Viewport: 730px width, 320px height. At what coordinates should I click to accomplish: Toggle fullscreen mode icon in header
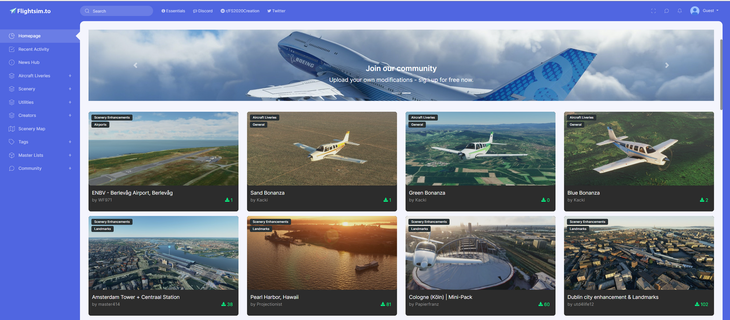click(653, 11)
